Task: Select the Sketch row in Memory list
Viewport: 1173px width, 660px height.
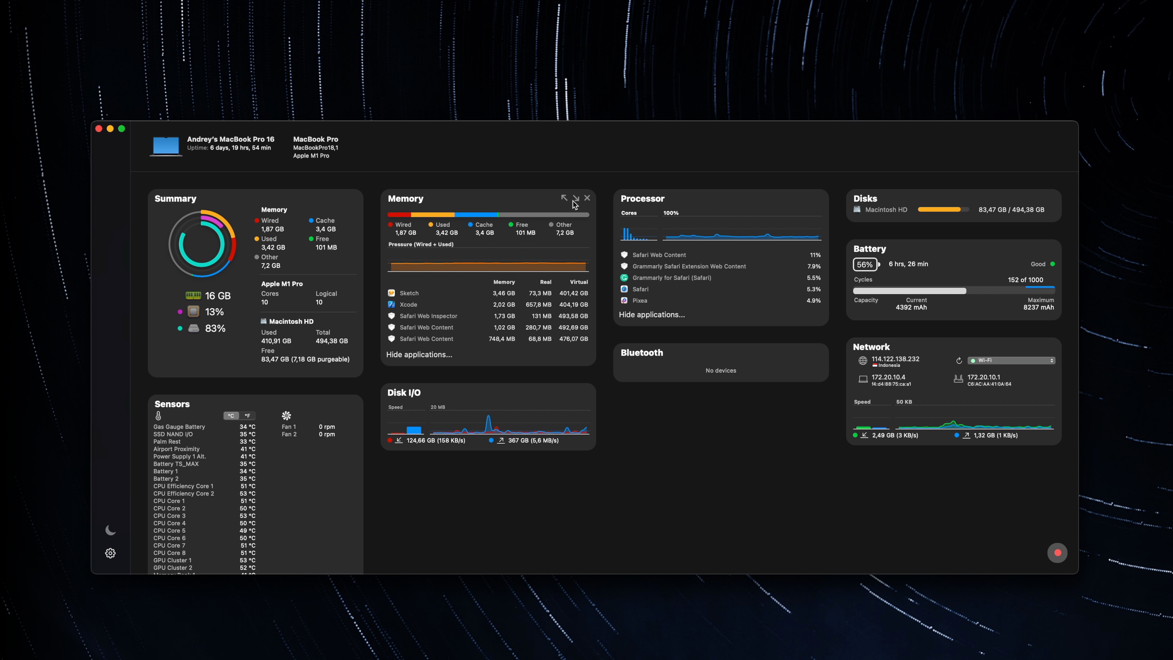Action: (488, 293)
